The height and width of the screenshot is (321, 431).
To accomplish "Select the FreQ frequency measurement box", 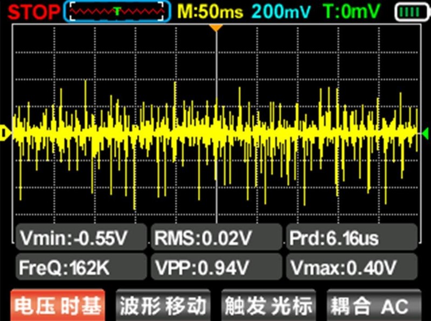I will point(81,266).
